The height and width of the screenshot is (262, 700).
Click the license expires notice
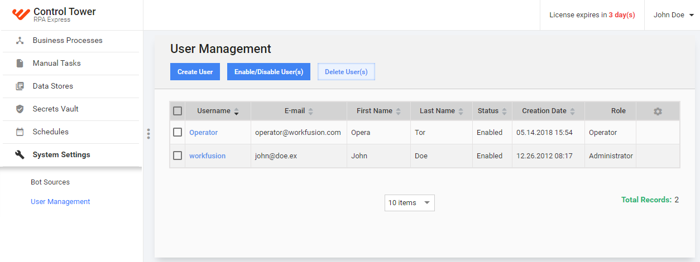pos(592,15)
